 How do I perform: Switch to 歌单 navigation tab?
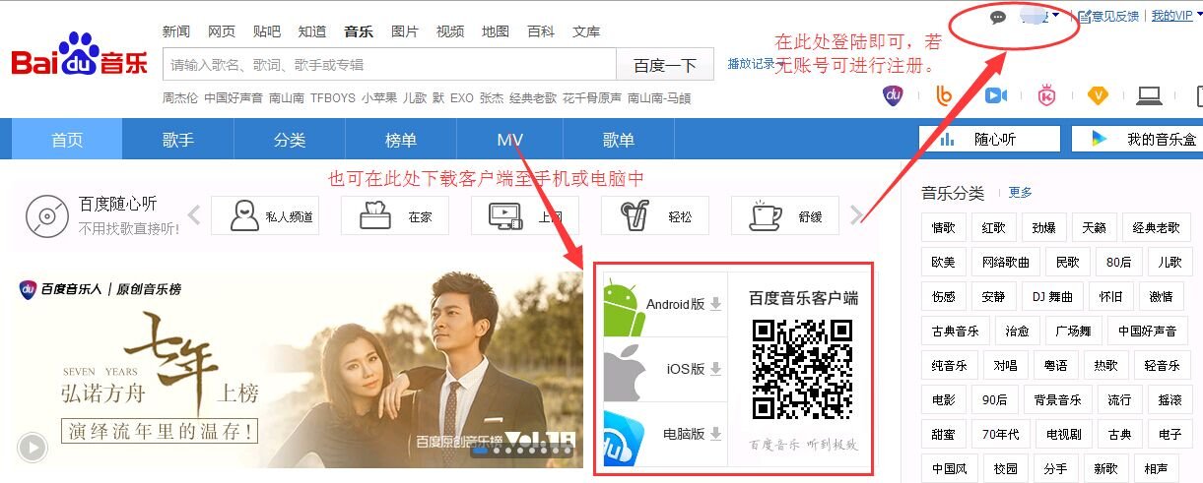coord(619,139)
